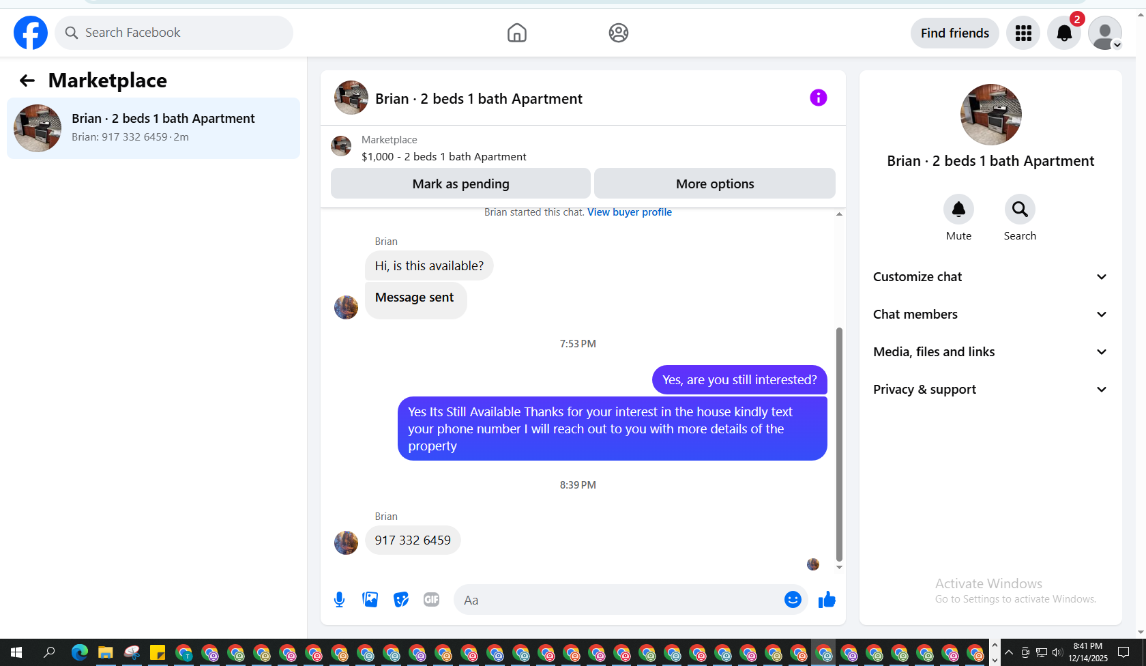Expand Chat members section
The width and height of the screenshot is (1146, 666).
click(990, 314)
